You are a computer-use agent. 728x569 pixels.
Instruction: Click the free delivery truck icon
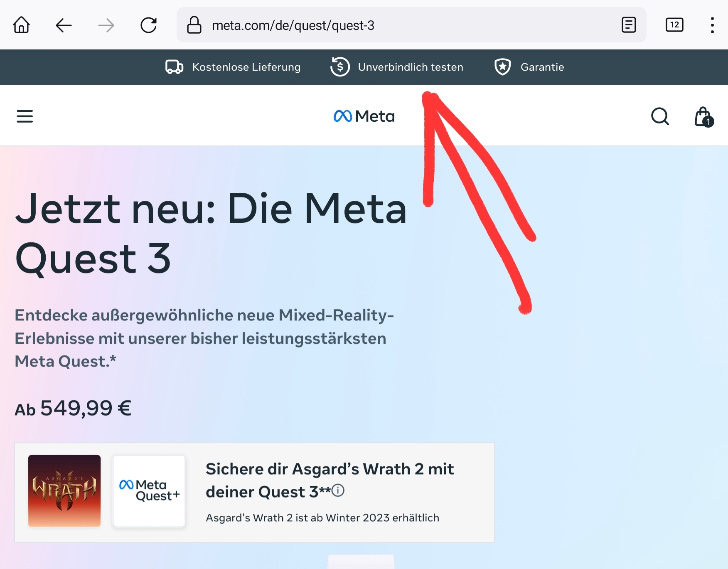[174, 67]
